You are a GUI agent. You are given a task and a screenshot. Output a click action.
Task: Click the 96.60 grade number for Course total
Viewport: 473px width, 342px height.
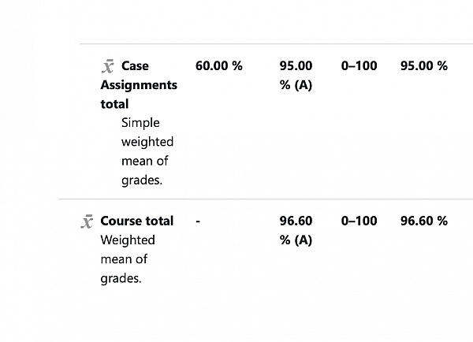click(296, 221)
